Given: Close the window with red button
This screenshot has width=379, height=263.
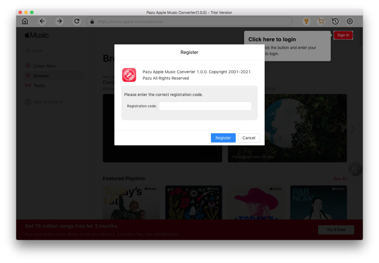Looking at the screenshot, I should [20, 12].
